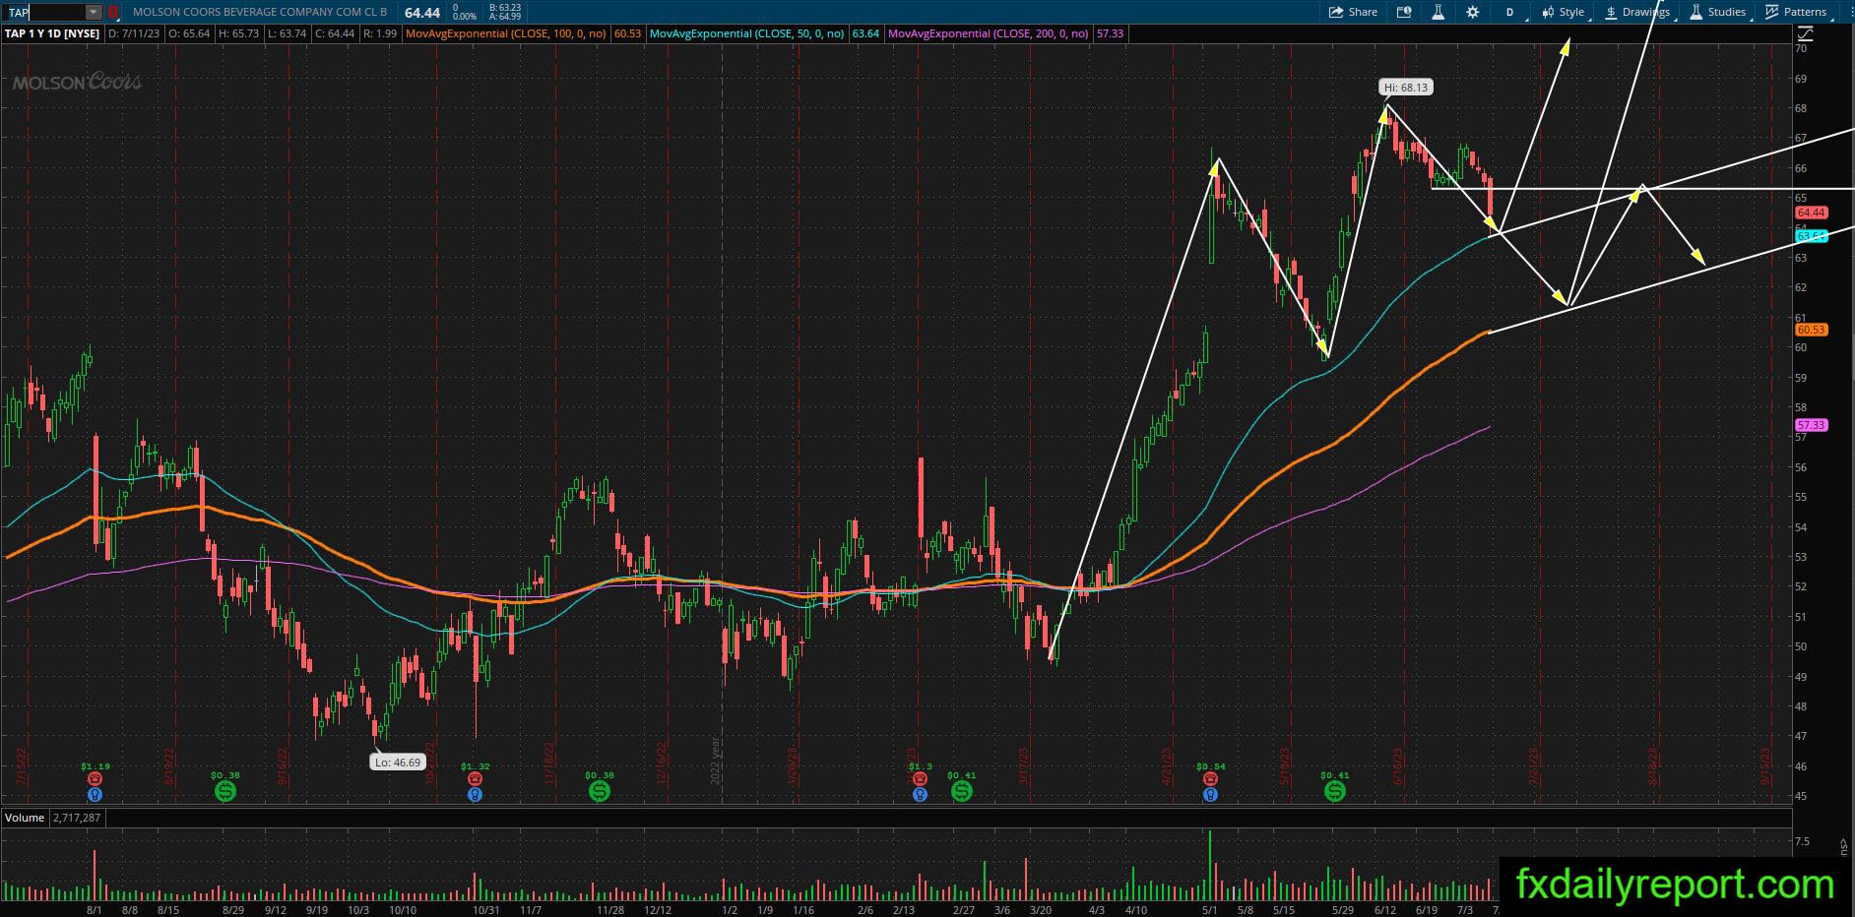
Task: Click the $0.38 dividend icon above 8/29
Action: coord(225,790)
